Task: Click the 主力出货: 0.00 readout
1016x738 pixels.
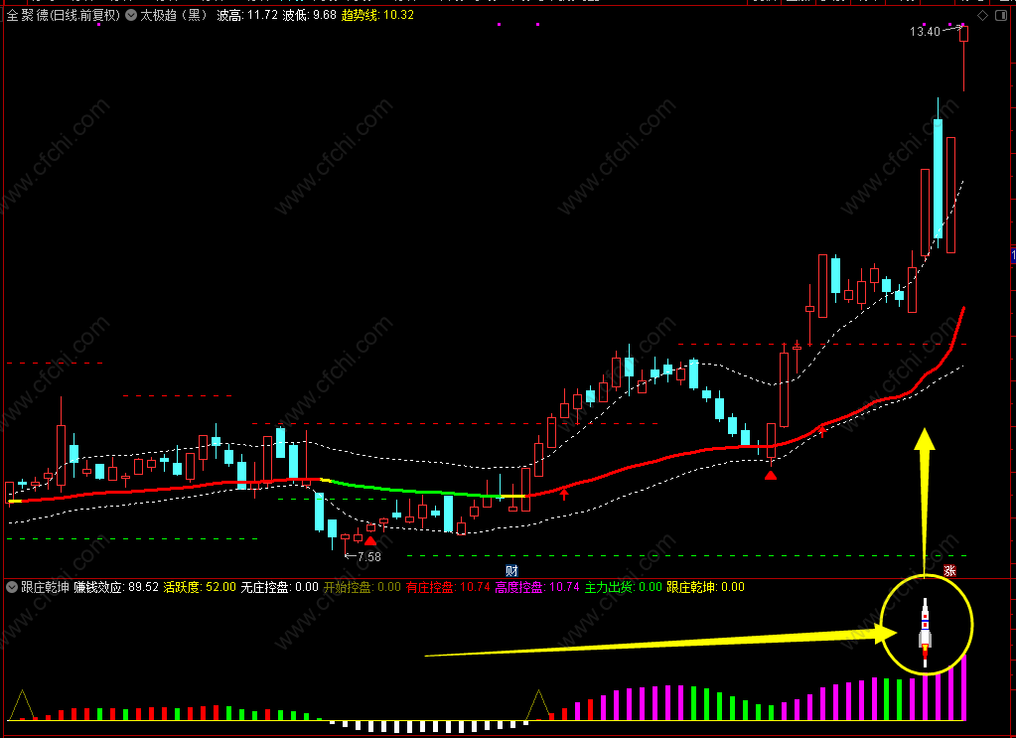Action: (624, 587)
